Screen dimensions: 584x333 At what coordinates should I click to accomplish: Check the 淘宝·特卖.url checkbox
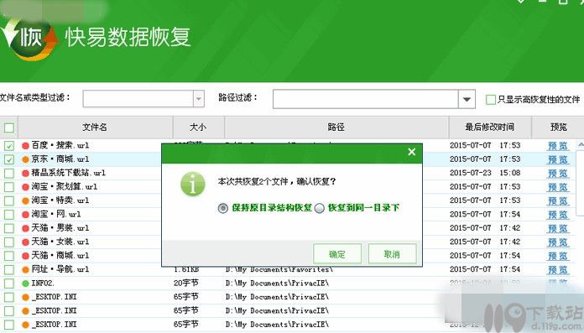tap(9, 200)
